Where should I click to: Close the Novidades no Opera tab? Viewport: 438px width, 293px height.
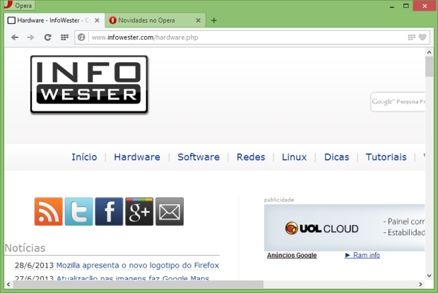(198, 20)
